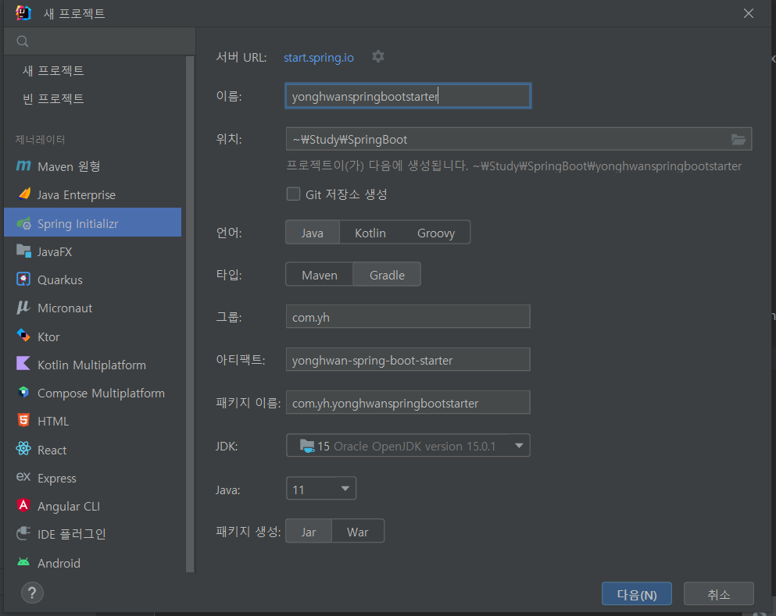The image size is (776, 616).
Task: Choose the Compose Multiplatform generator label
Action: (101, 393)
